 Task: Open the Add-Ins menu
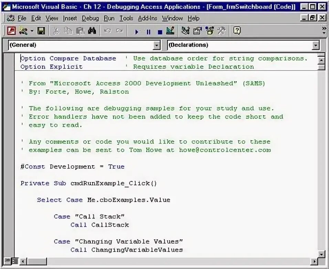pyautogui.click(x=148, y=19)
